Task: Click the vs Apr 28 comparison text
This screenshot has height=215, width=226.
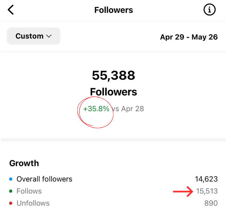Action: (x=128, y=109)
